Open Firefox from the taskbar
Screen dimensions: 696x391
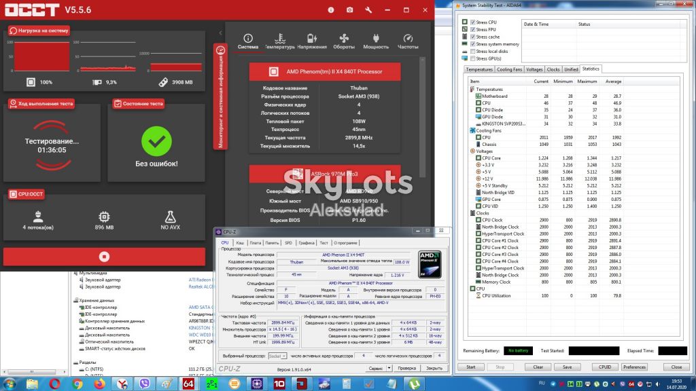tap(99, 384)
